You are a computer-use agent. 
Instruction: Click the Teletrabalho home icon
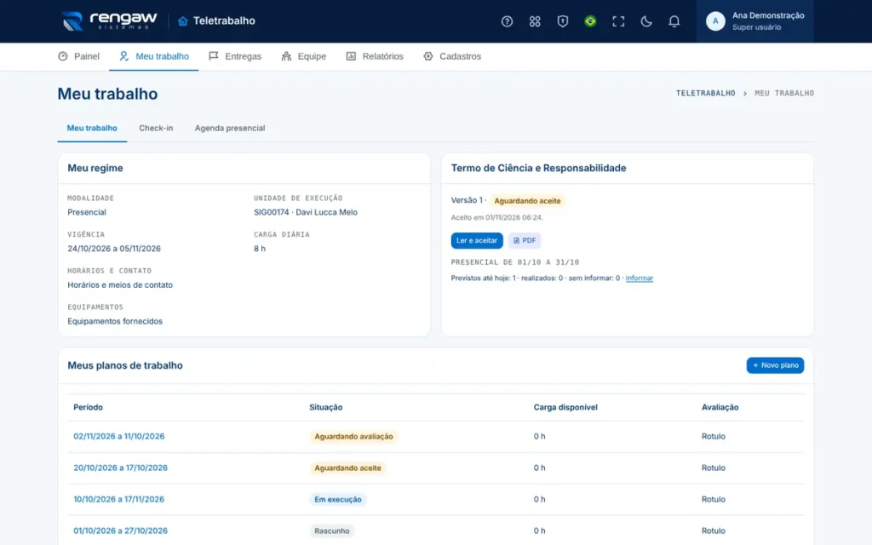click(x=182, y=21)
